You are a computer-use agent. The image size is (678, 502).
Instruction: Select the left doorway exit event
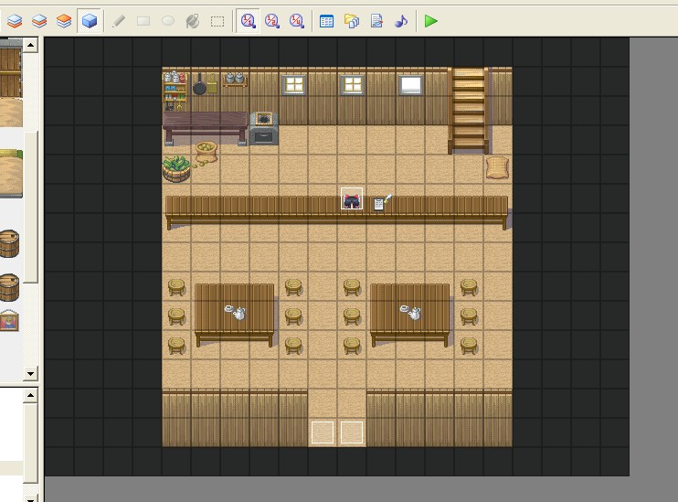tap(323, 433)
